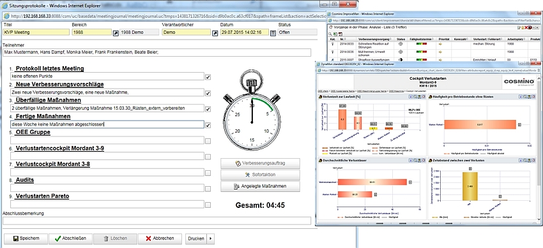Viewport: 543px width, 248px height.
Task: Click the Drucken button
Action: pos(196,238)
